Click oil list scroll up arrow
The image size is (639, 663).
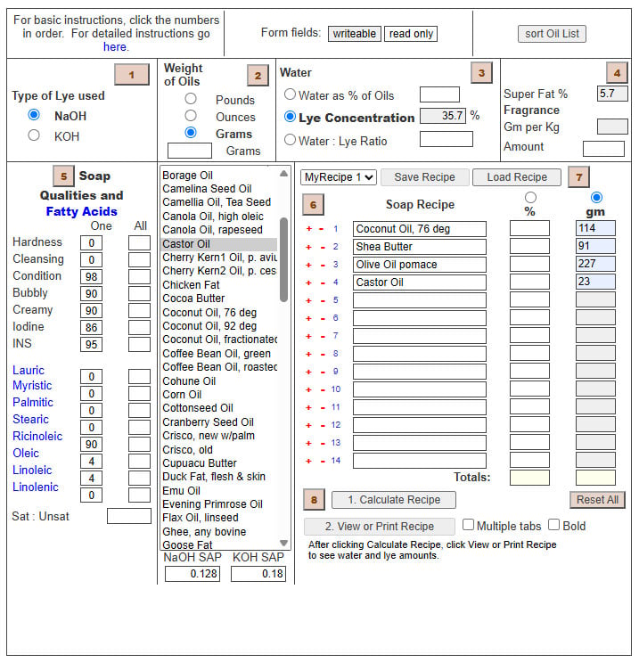(x=283, y=174)
